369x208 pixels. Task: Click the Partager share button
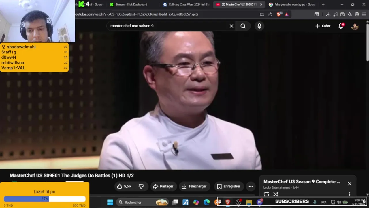[x=163, y=186]
